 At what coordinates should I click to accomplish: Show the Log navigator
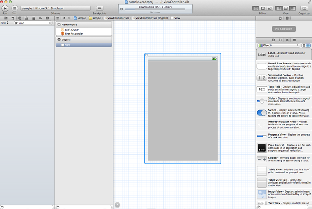[x=47, y=18]
